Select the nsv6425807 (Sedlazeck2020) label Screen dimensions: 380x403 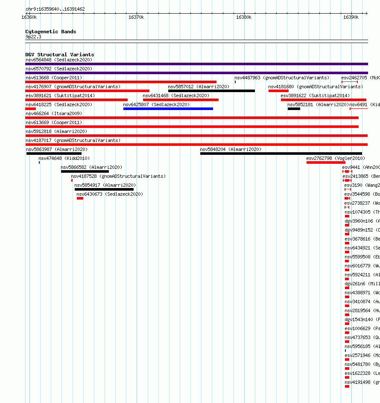pyautogui.click(x=156, y=104)
